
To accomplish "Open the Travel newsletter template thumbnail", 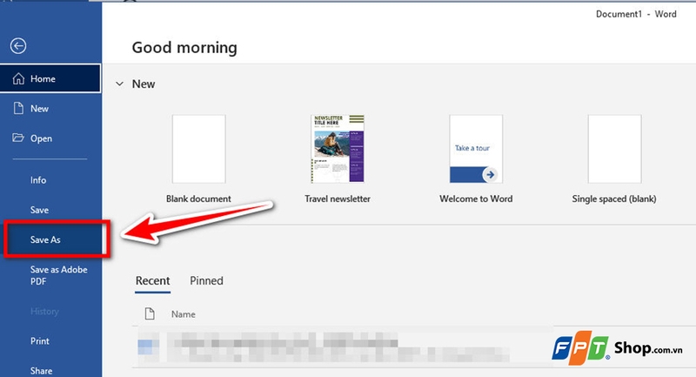I will click(x=338, y=149).
